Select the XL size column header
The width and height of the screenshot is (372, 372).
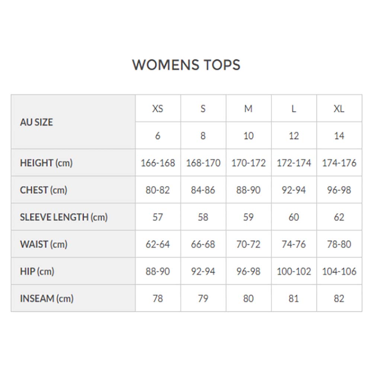(339, 109)
